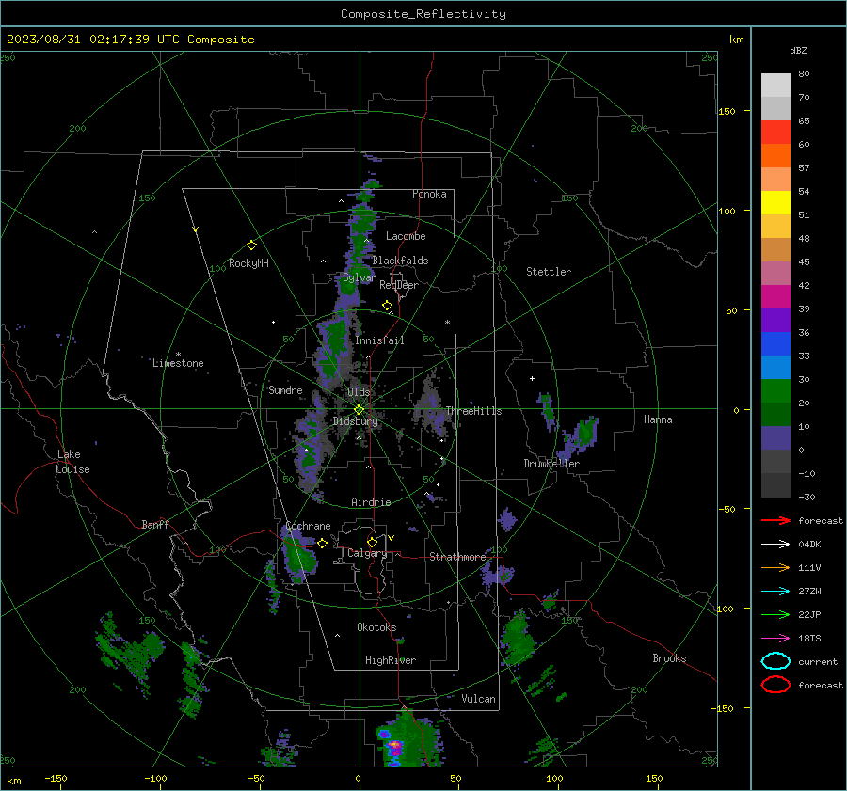Click the 'RockyMH' map label
The width and height of the screenshot is (847, 791).
248,263
